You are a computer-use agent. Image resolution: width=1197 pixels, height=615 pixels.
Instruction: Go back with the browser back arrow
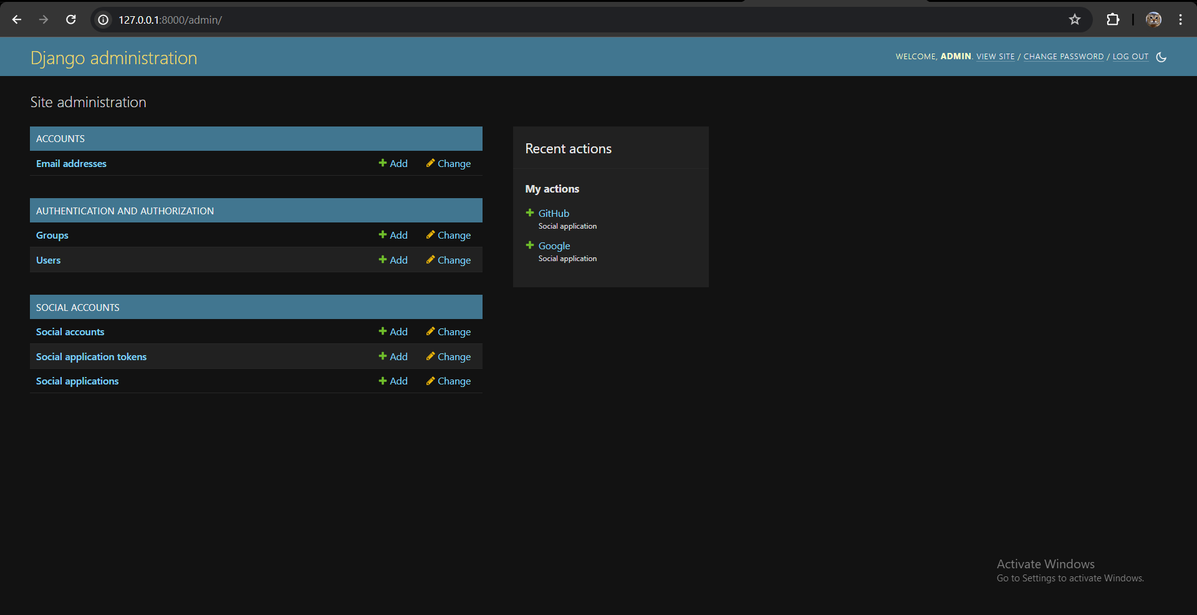click(x=17, y=20)
